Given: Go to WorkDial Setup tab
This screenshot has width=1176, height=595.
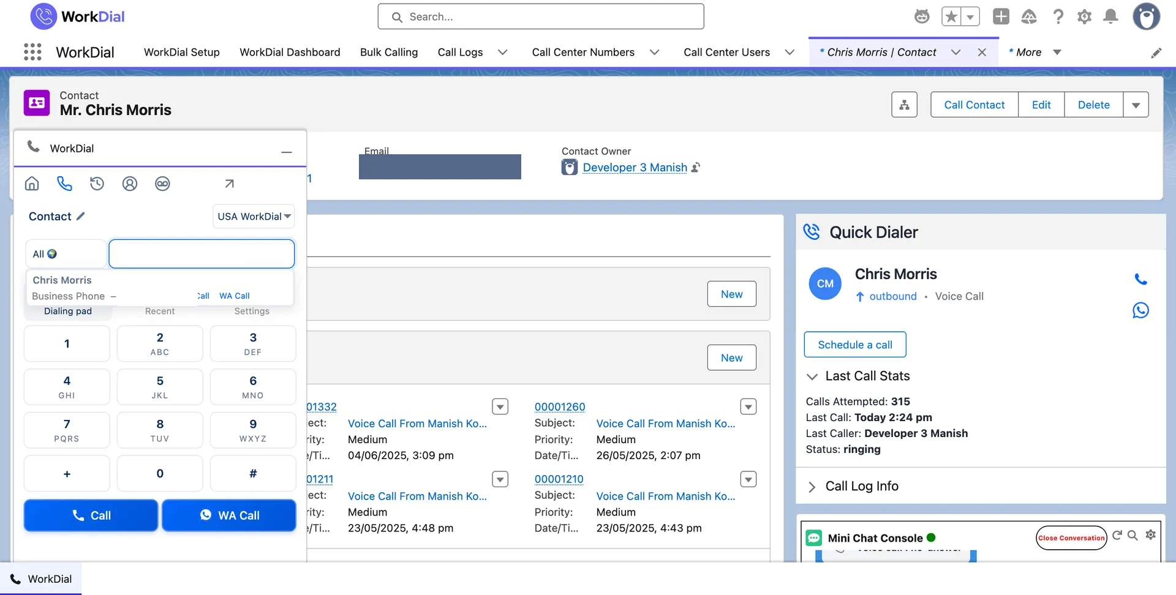Looking at the screenshot, I should pos(182,52).
